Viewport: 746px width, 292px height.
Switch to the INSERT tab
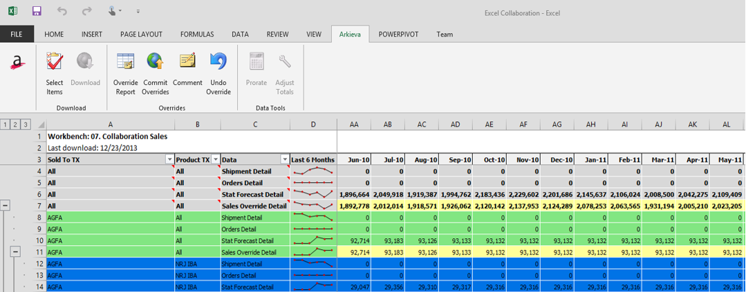pyautogui.click(x=92, y=35)
